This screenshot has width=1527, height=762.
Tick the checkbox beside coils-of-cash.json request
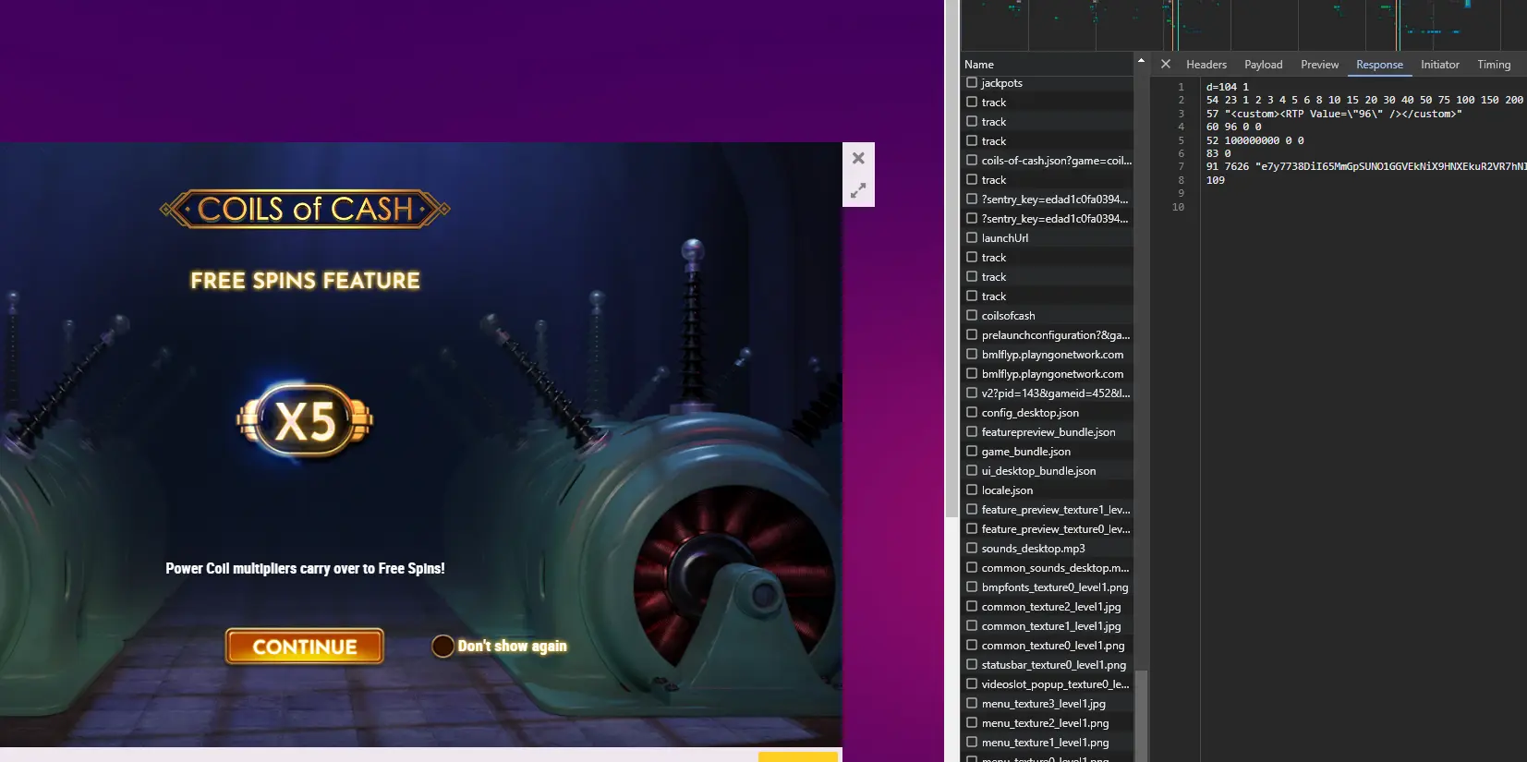(972, 160)
